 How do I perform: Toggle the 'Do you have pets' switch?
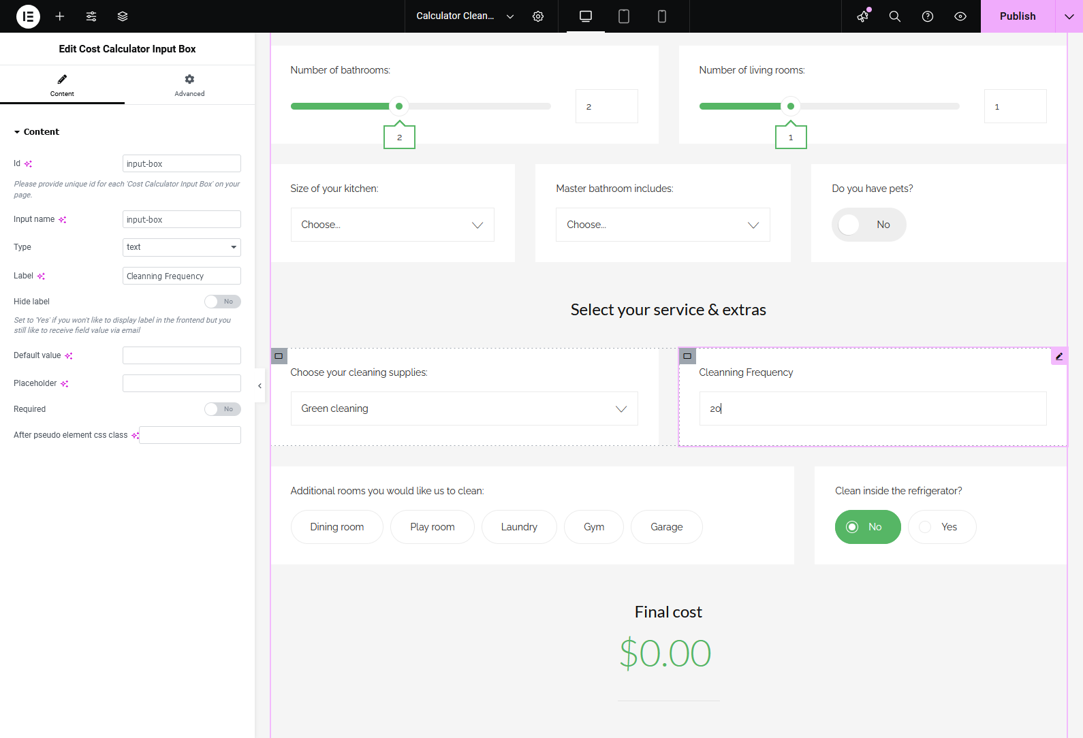868,225
